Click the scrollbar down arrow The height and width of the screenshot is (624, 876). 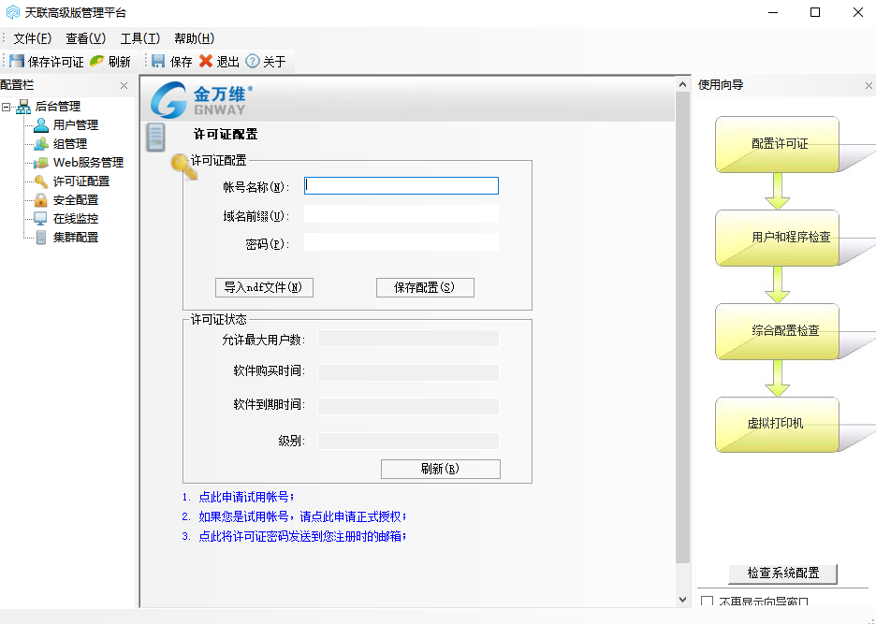click(x=682, y=600)
